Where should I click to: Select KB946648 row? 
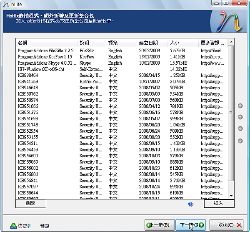coord(122,88)
